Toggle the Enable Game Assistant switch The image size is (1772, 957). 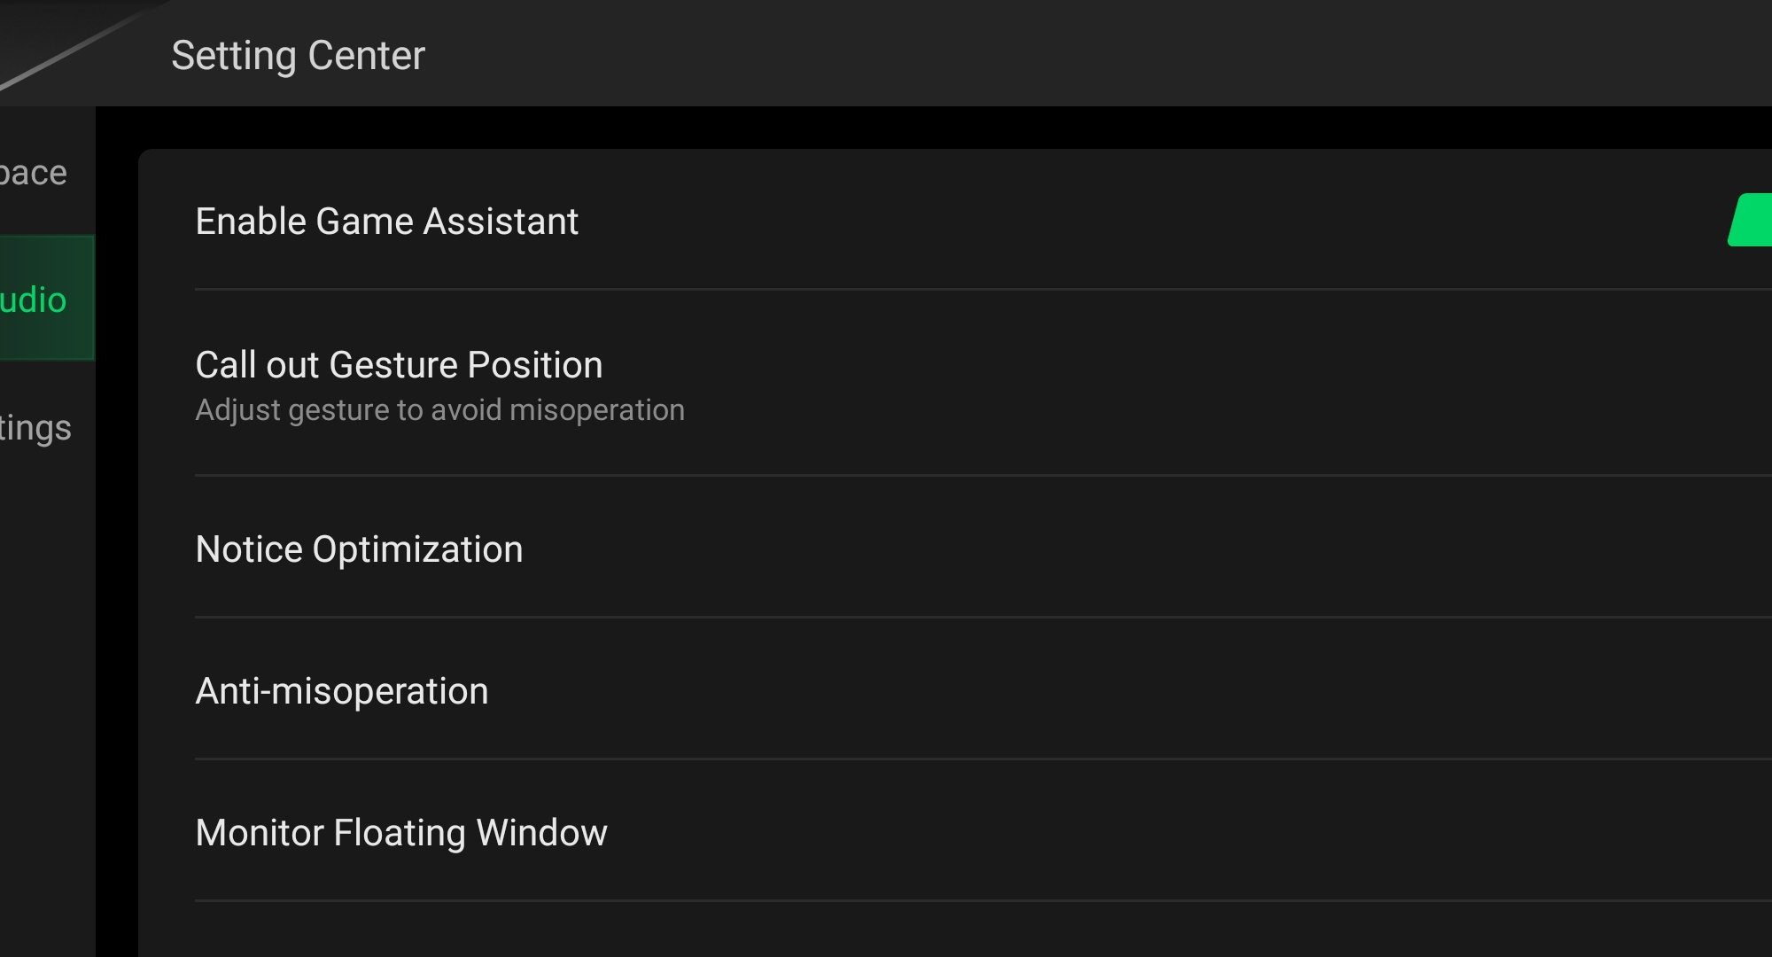coord(1752,220)
